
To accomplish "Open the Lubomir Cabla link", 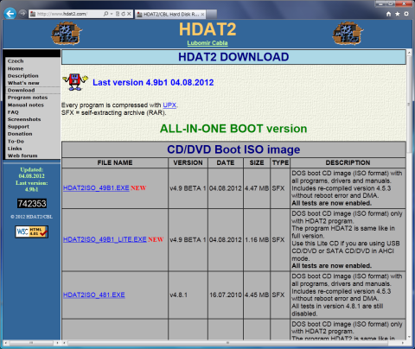I will 207,43.
